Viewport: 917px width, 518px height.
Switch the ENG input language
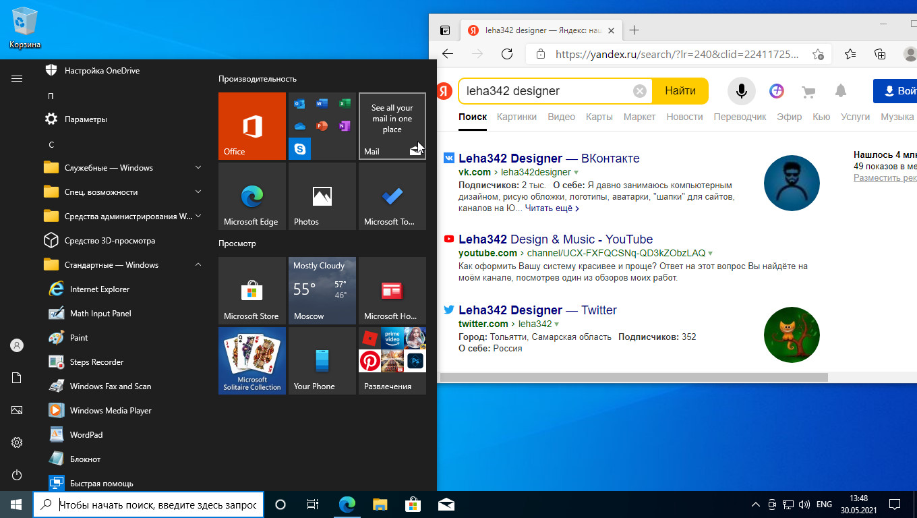click(x=824, y=505)
